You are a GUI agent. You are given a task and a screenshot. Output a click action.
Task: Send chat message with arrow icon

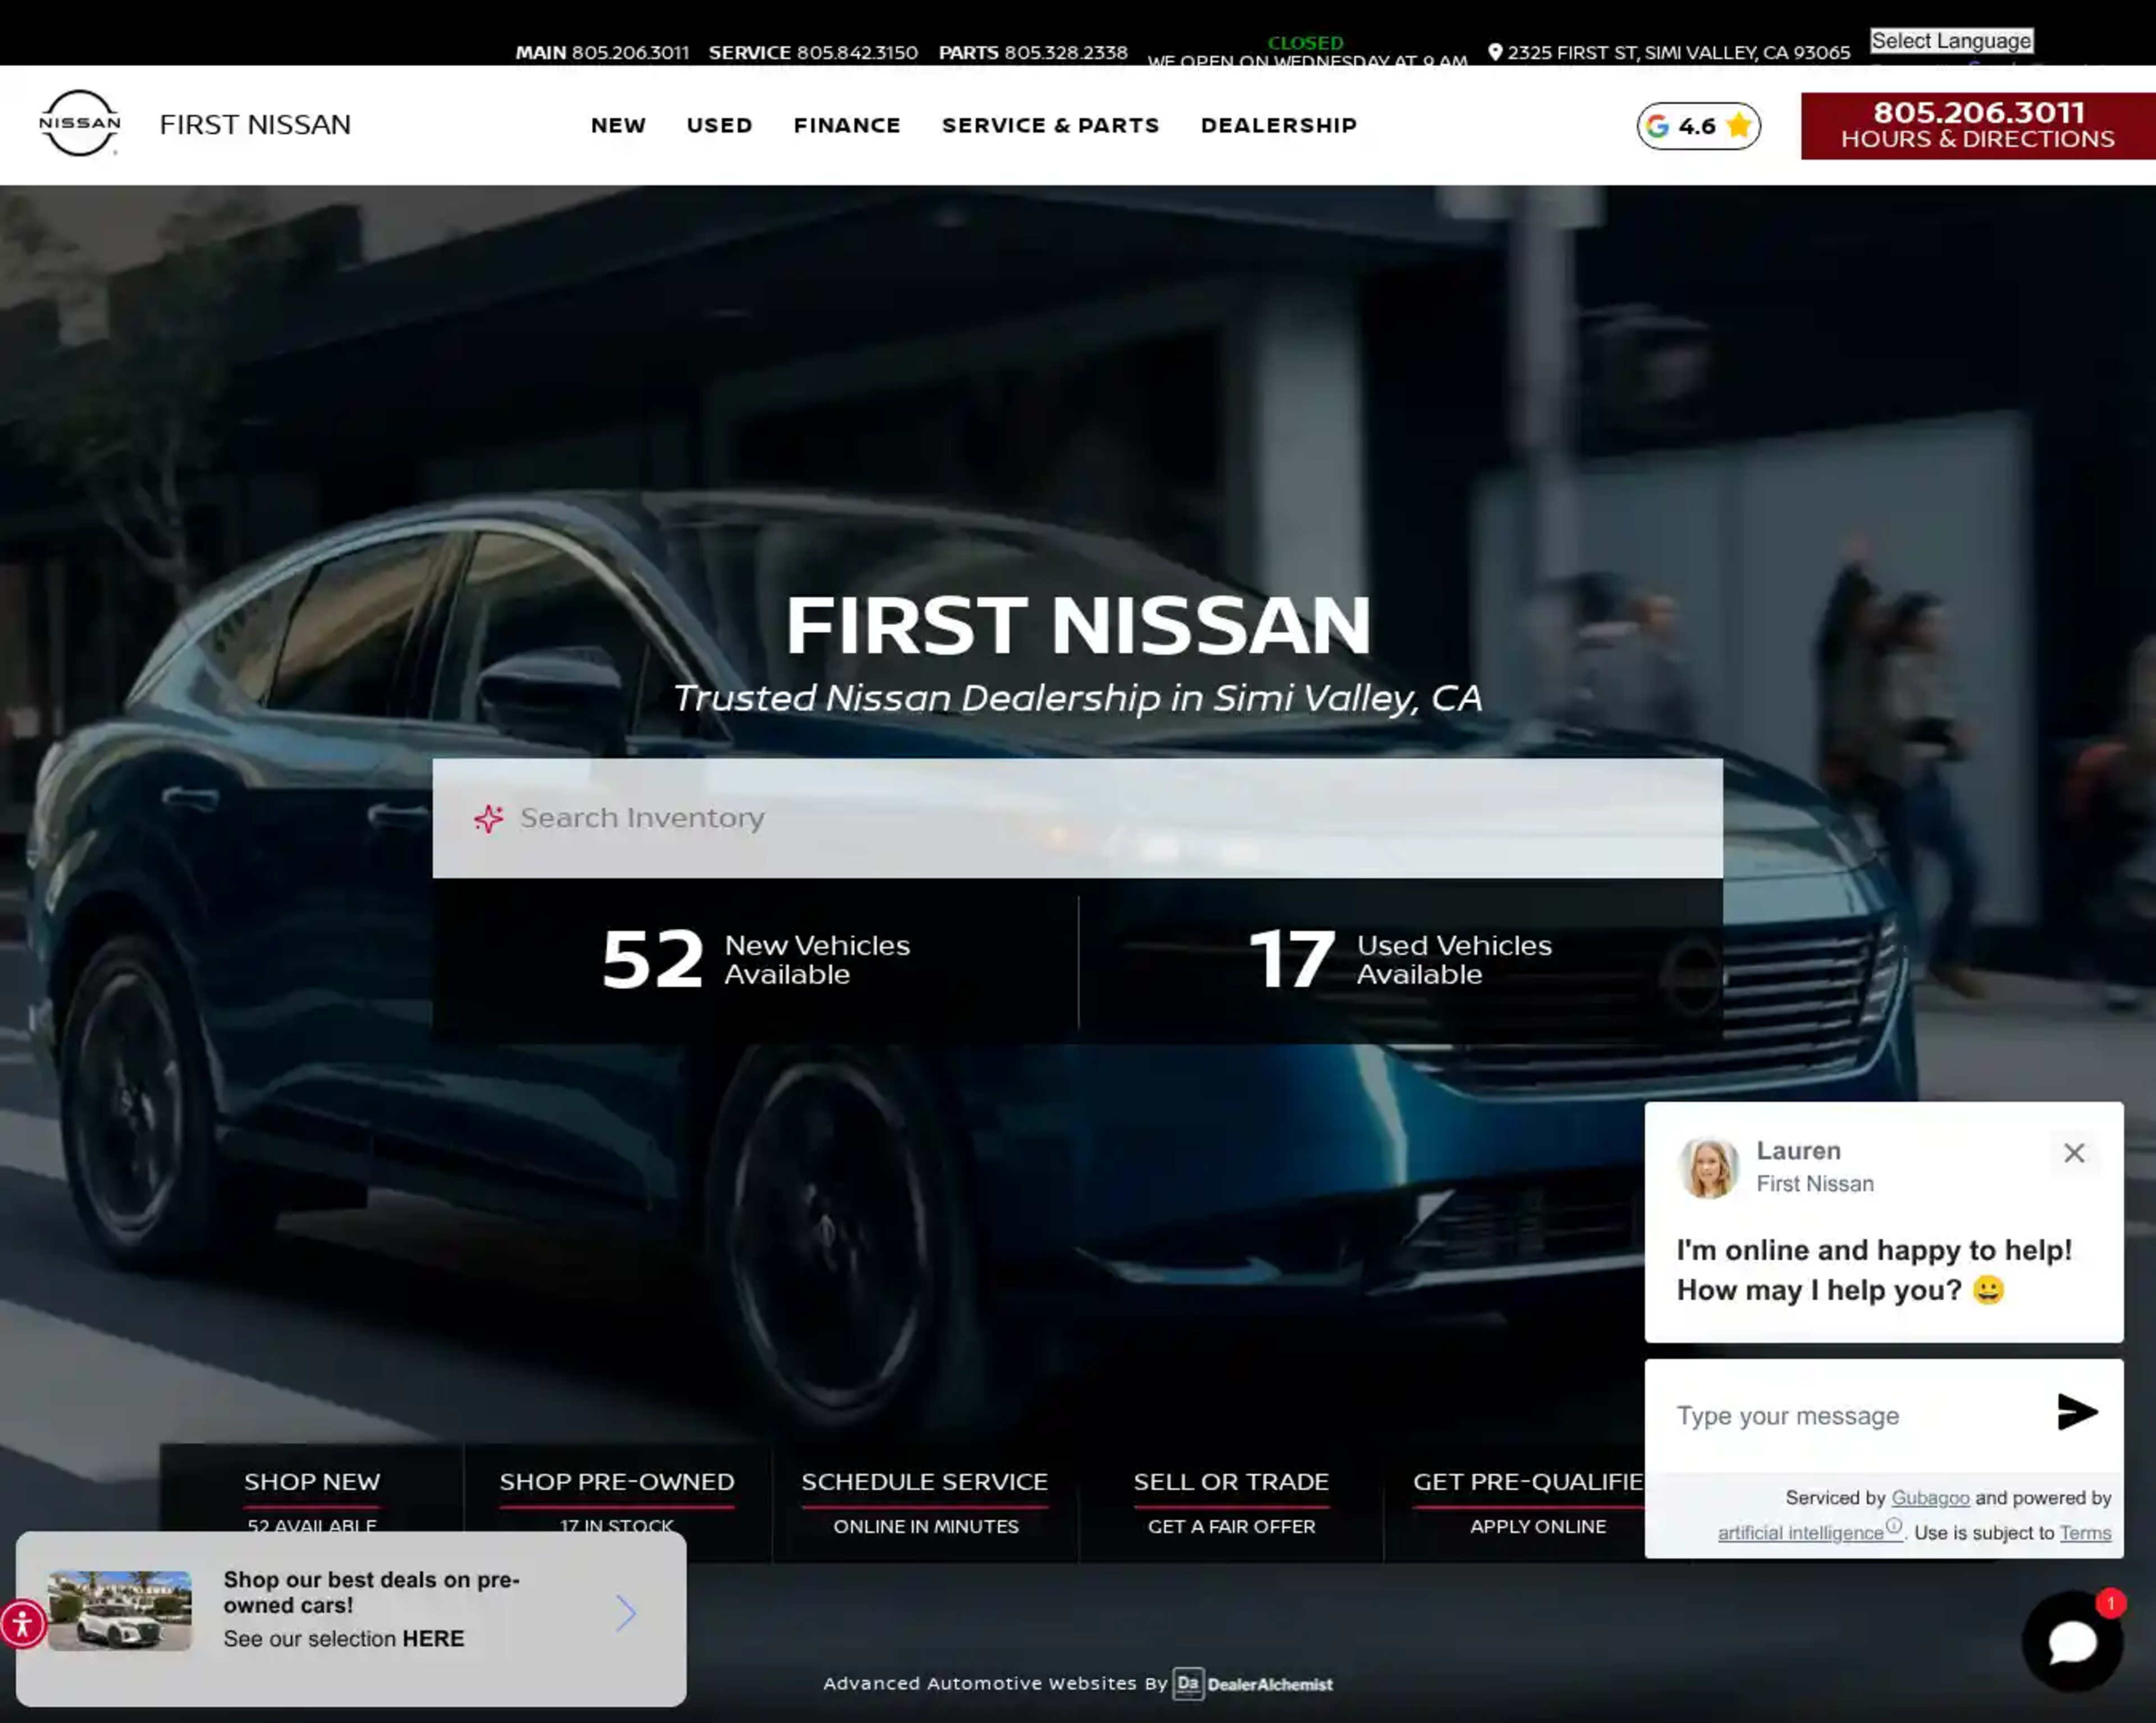point(2076,1412)
